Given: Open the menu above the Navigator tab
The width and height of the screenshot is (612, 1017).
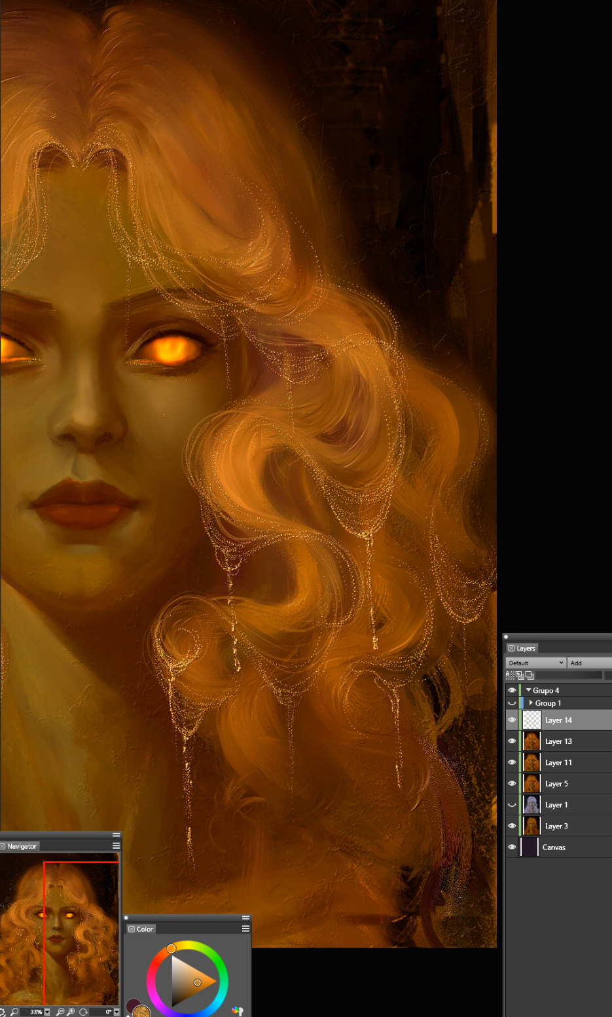Looking at the screenshot, I should (x=117, y=835).
